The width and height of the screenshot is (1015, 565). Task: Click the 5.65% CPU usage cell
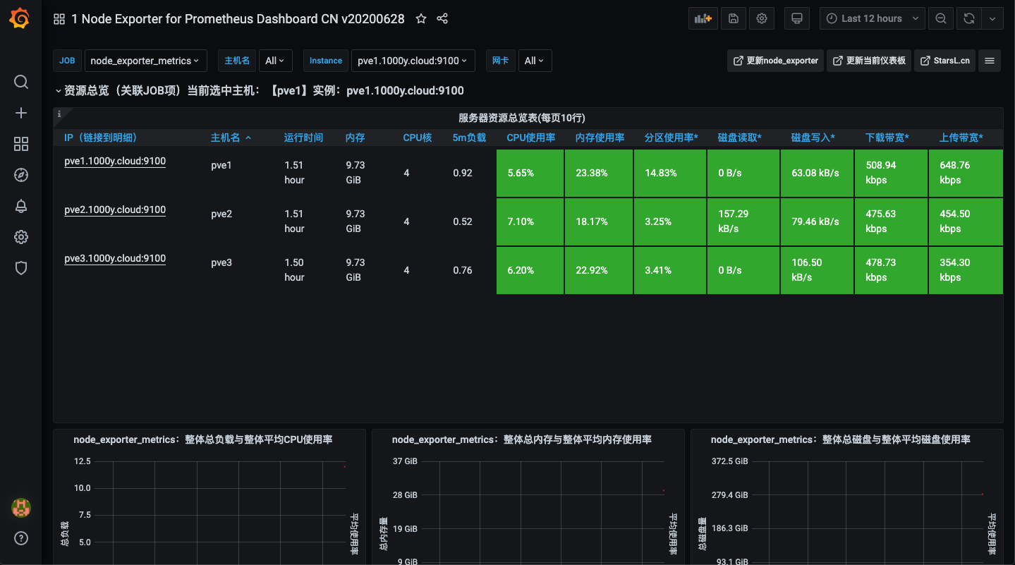530,173
